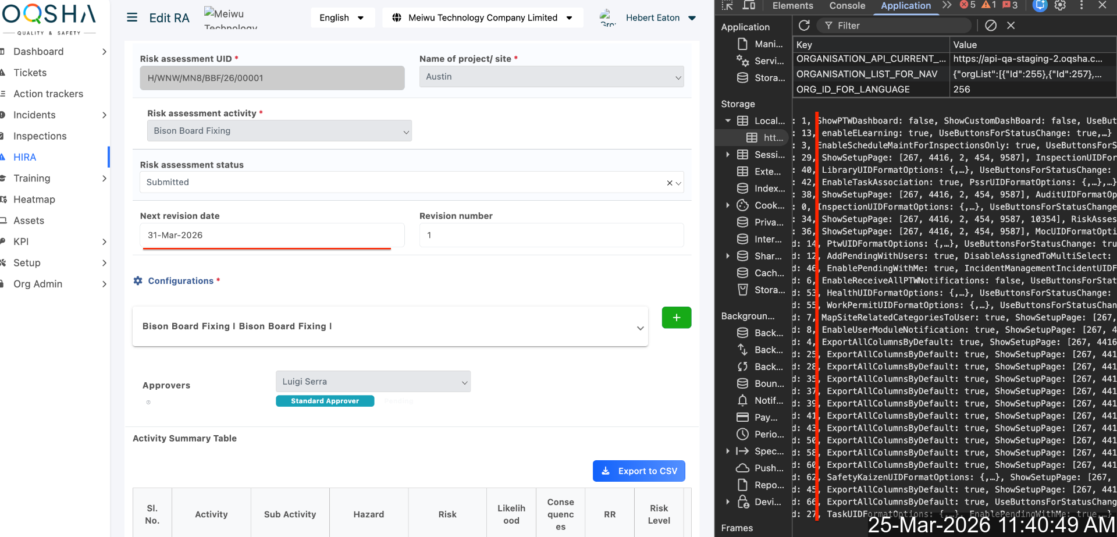Refresh the DevTools storage view
Viewport: 1117px width, 537px height.
[804, 26]
